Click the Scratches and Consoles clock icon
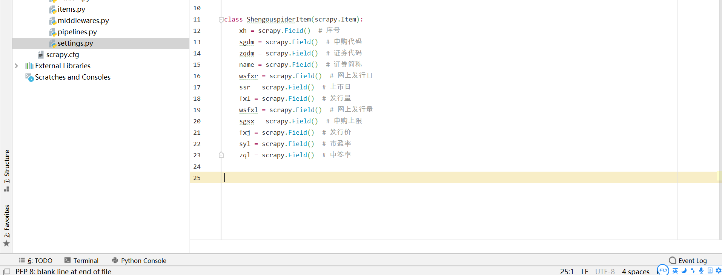 [29, 77]
